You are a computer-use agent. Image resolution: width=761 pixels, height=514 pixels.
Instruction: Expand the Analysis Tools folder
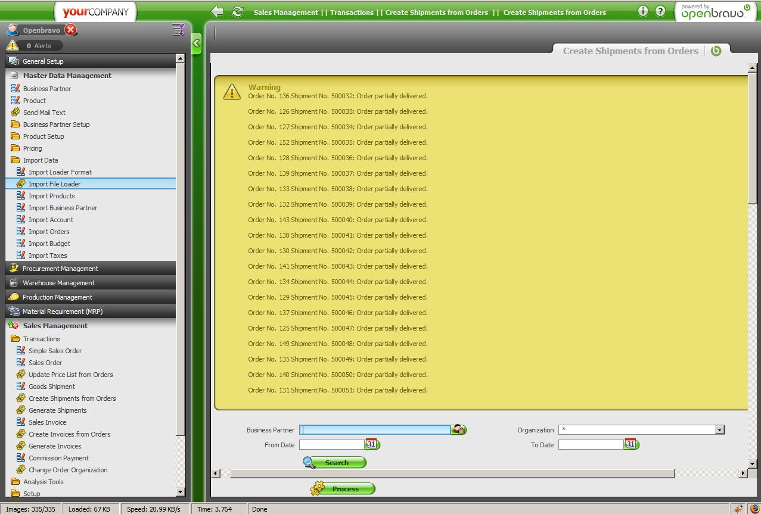(43, 482)
